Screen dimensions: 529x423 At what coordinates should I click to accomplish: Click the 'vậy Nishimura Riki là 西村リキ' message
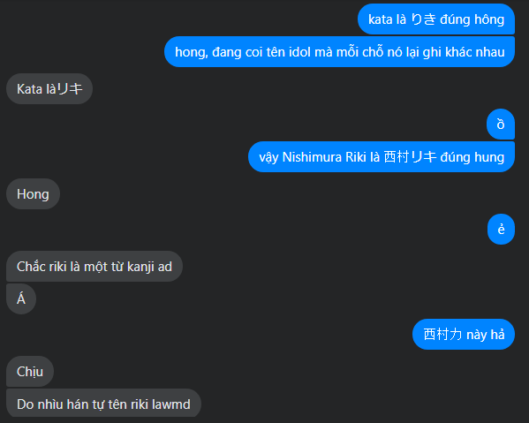tap(382, 157)
